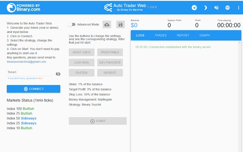This screenshot has width=243, height=152.
Task: Click 'Stake: 1% of the balance' text
Action: (x=86, y=84)
